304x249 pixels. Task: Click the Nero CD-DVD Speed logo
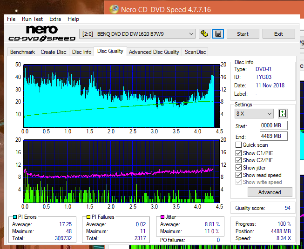coord(42,33)
